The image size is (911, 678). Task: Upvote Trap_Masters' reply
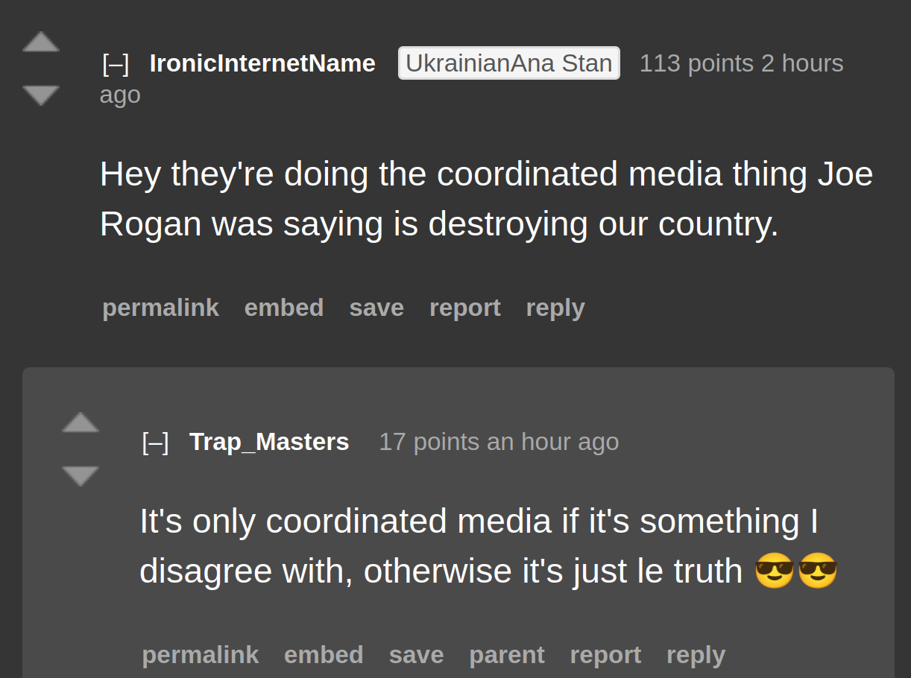[x=81, y=422]
